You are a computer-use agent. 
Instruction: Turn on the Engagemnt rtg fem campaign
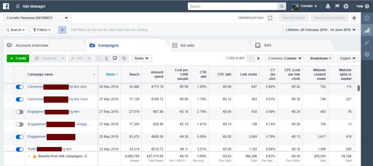pyautogui.click(x=20, y=112)
